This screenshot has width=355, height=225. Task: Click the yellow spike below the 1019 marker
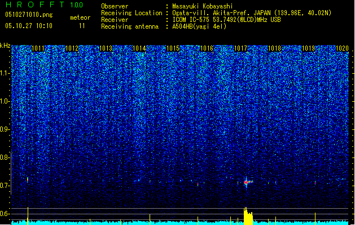coord(315,218)
